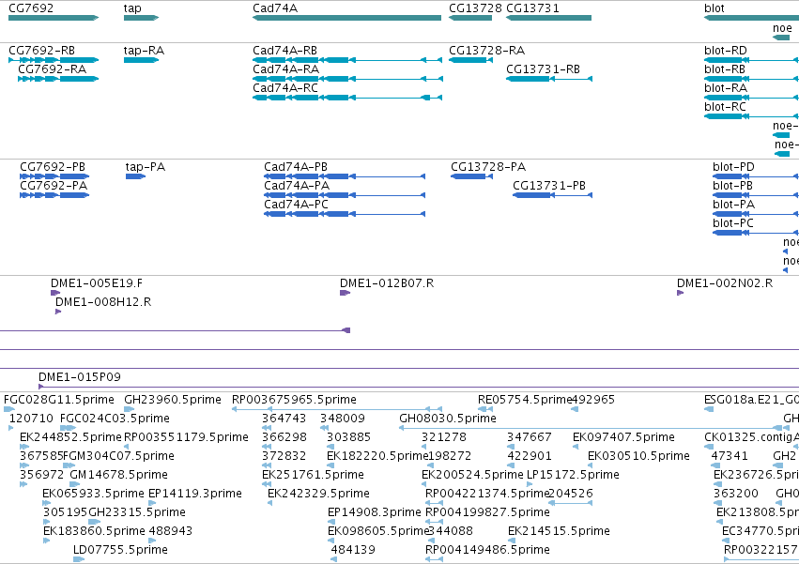Click the tap-RA transcript
The width and height of the screenshot is (799, 564).
[141, 60]
